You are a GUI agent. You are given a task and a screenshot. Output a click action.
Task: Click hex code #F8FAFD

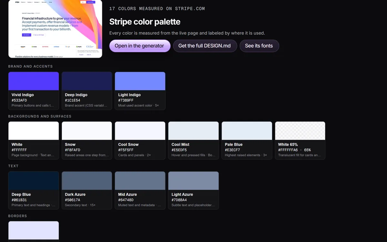pyautogui.click(x=73, y=150)
